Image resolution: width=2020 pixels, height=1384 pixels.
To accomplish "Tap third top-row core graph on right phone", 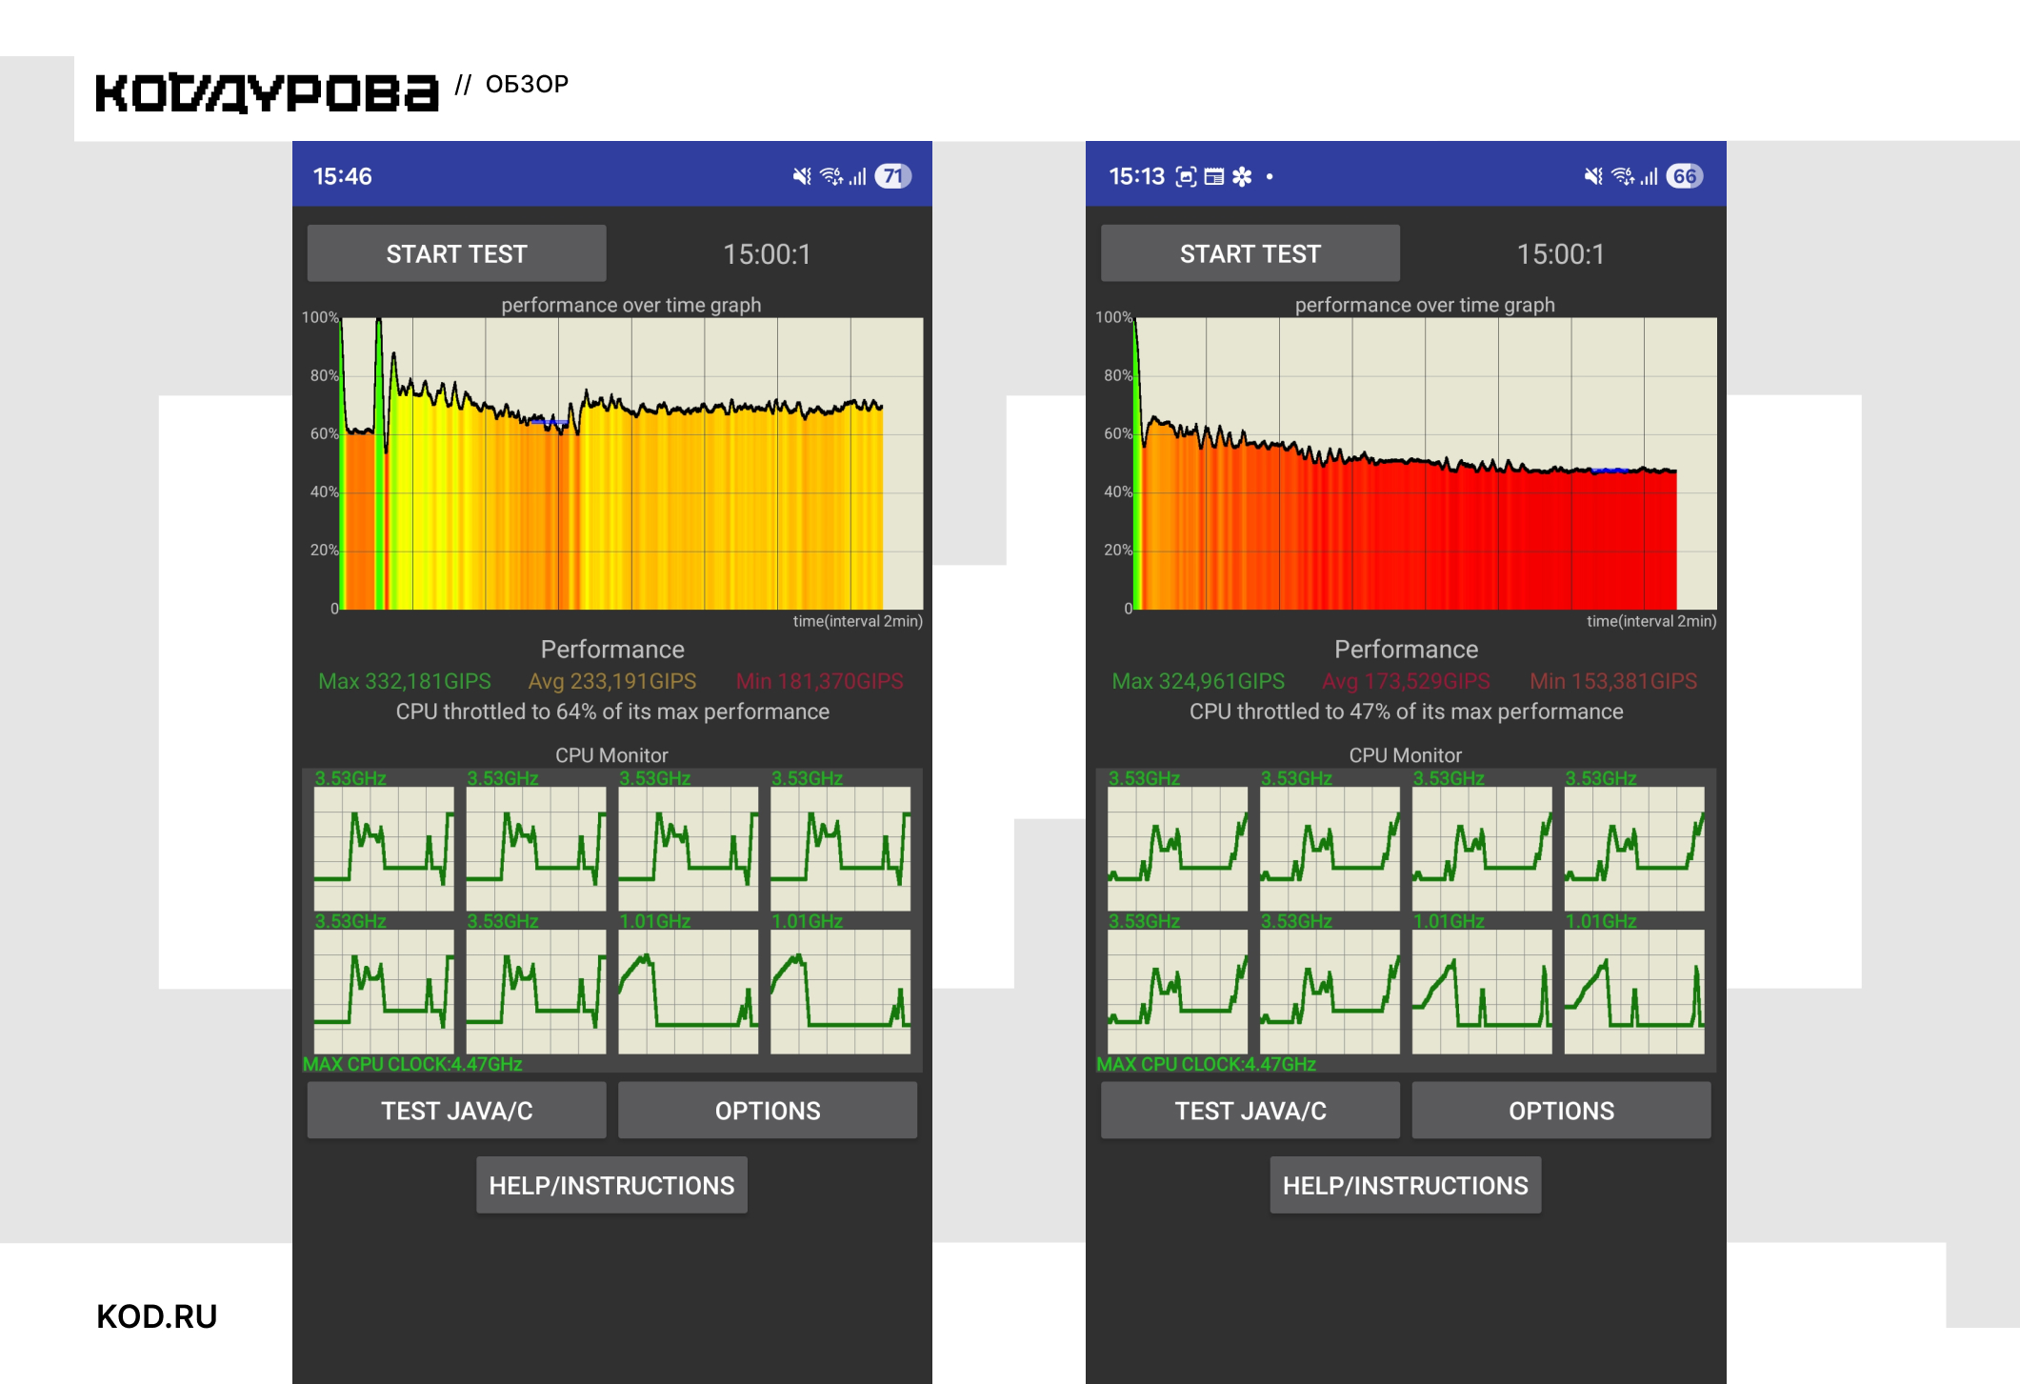I will coord(1482,849).
